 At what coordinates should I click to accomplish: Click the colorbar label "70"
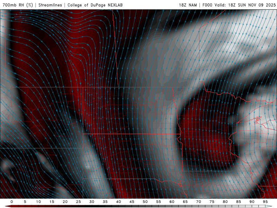point(198,202)
